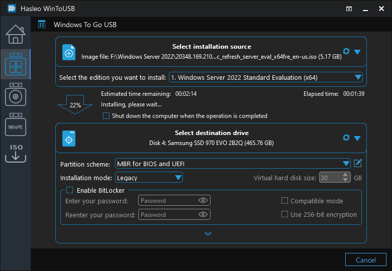The height and width of the screenshot is (271, 392).
Task: Click the Disk 4 Samsung SSD 970 EVO text
Action: tap(212, 143)
